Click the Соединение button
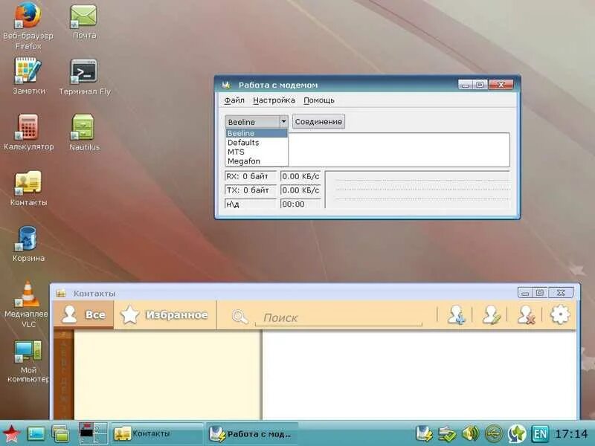595x446 pixels. tap(318, 122)
